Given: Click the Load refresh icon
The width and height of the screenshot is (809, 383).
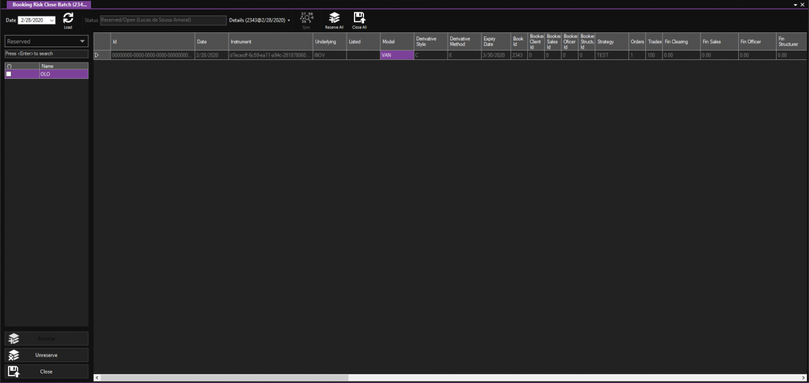Looking at the screenshot, I should 68,18.
